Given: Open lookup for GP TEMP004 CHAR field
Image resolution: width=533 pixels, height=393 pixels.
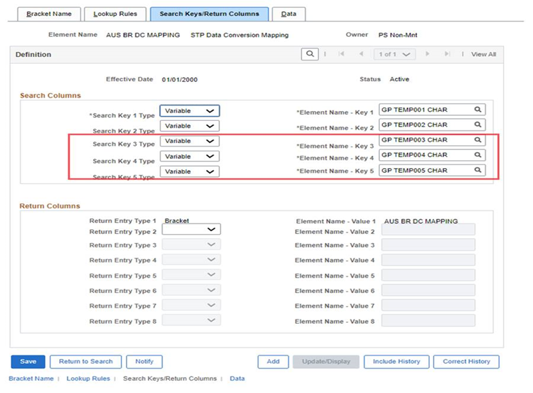Looking at the screenshot, I should pyautogui.click(x=477, y=155).
